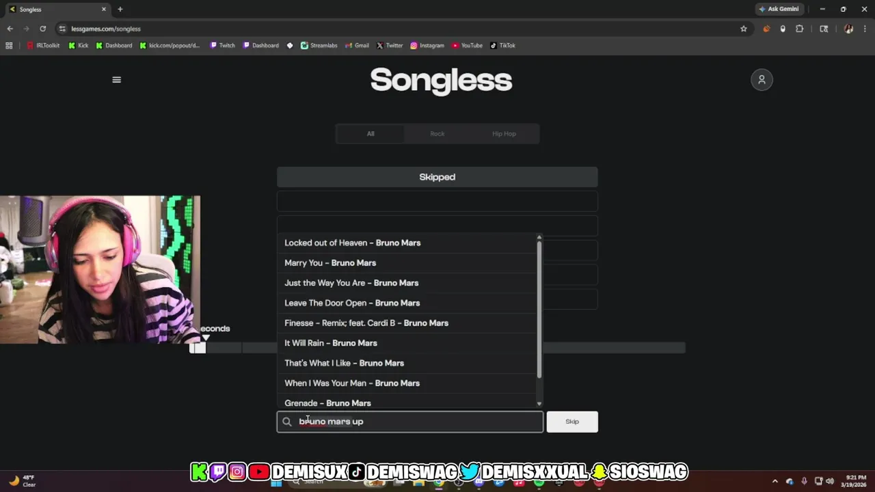
Task: Click the Songless logo title
Action: (441, 81)
